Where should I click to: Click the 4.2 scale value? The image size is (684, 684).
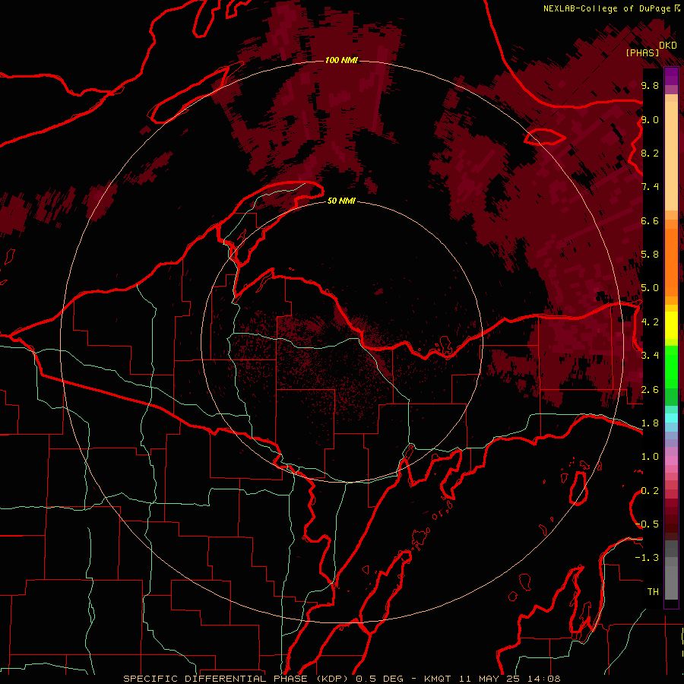click(650, 322)
